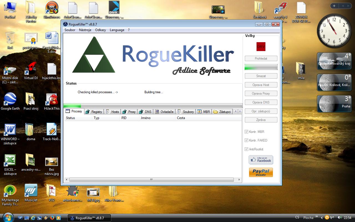Click the Oprava Proxy button

click(x=261, y=94)
